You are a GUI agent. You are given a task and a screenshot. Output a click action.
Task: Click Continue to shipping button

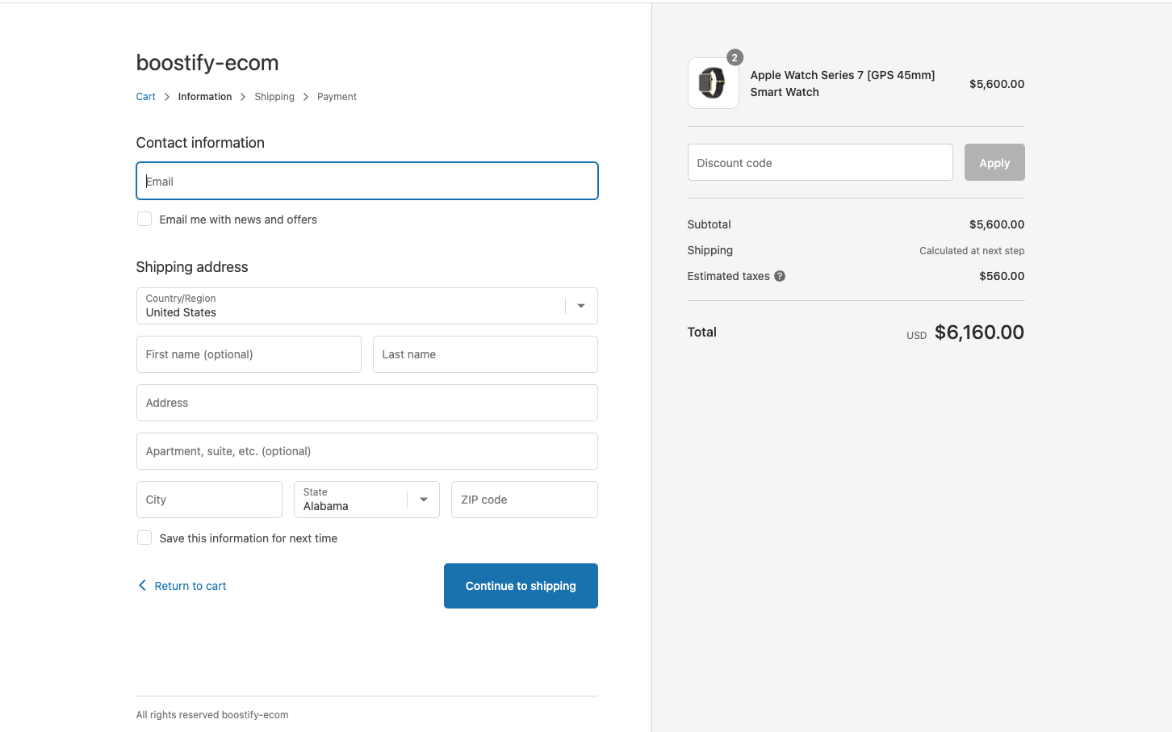coord(521,586)
